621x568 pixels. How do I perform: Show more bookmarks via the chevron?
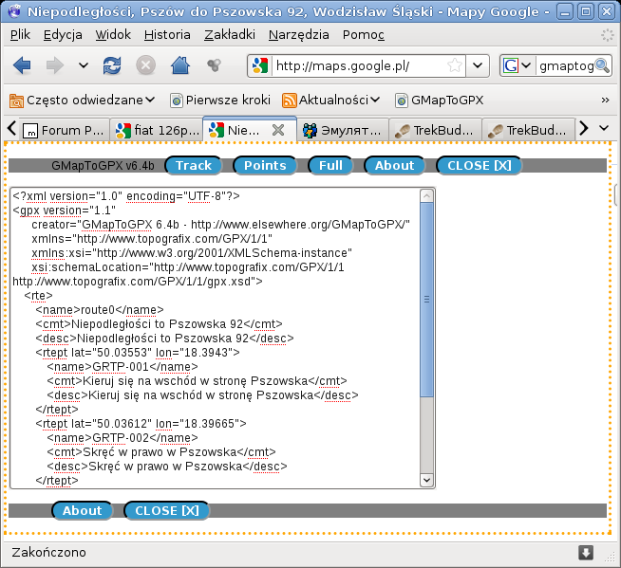605,101
